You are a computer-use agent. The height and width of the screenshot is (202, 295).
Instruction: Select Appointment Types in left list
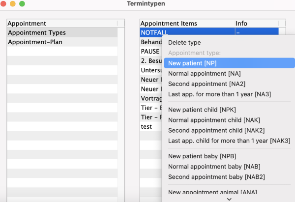pyautogui.click(x=37, y=33)
